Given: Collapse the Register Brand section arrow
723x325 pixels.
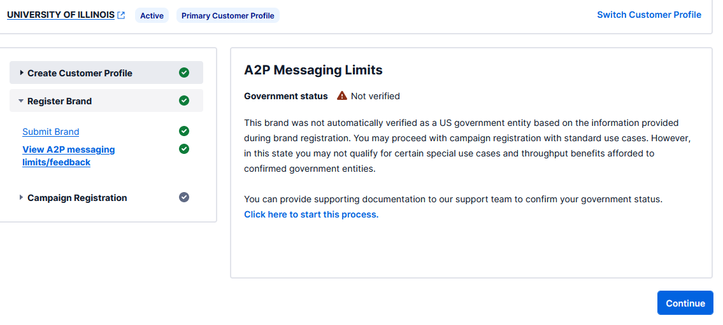Looking at the screenshot, I should 22,101.
